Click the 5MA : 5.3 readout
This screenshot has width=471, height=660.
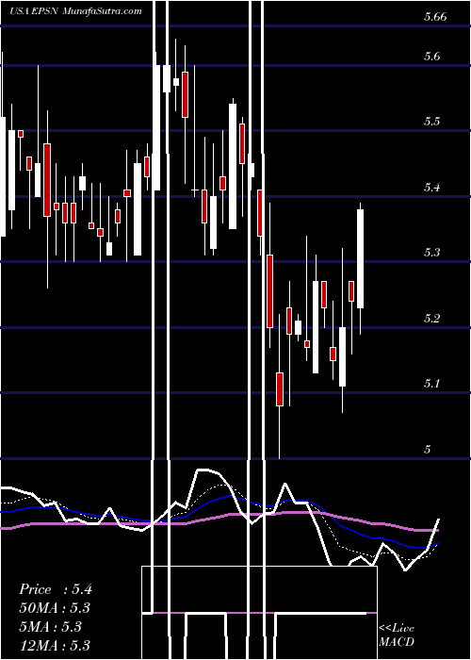50,627
